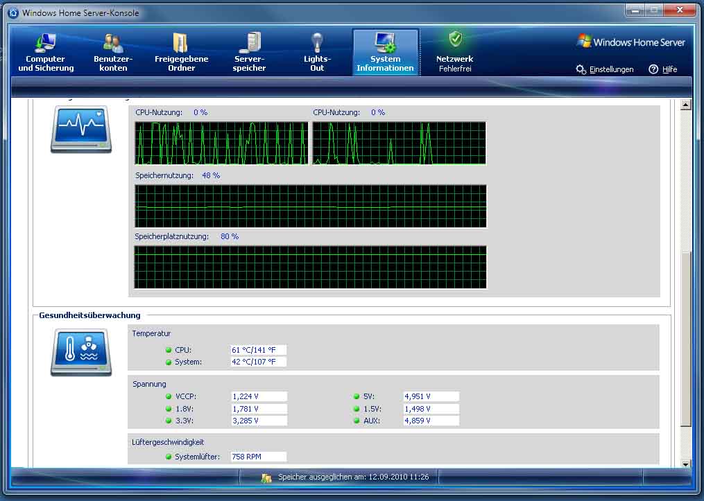Close the Windows Home Server-Konsole window
704x501 pixels.
tap(679, 10)
